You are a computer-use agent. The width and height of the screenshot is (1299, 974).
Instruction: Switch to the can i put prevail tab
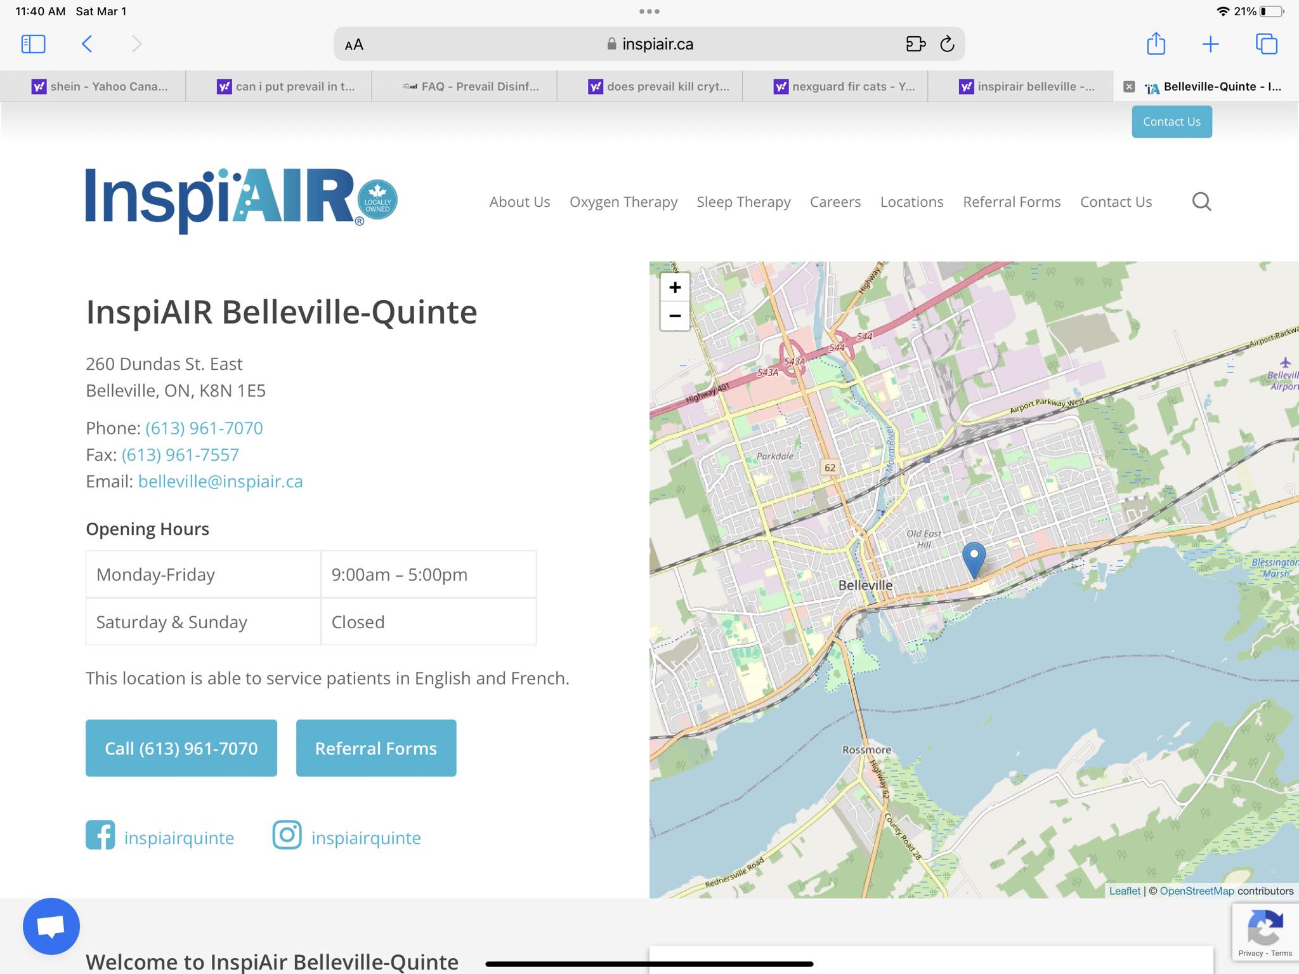(x=278, y=86)
